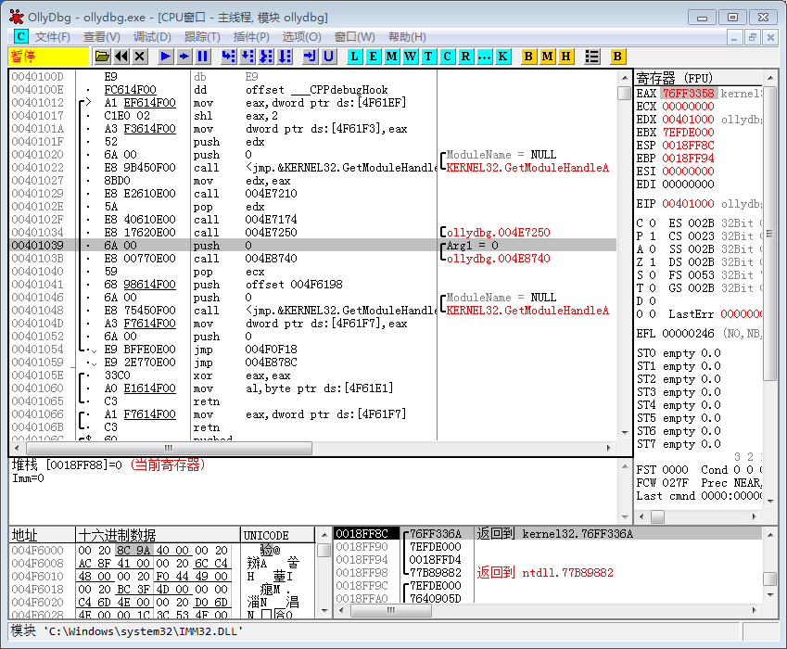Click the Step over toolbar icon
787x649 pixels.
click(248, 57)
